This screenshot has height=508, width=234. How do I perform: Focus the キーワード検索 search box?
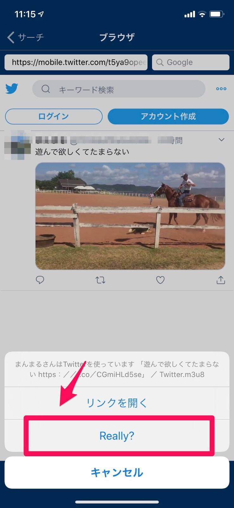[119, 89]
